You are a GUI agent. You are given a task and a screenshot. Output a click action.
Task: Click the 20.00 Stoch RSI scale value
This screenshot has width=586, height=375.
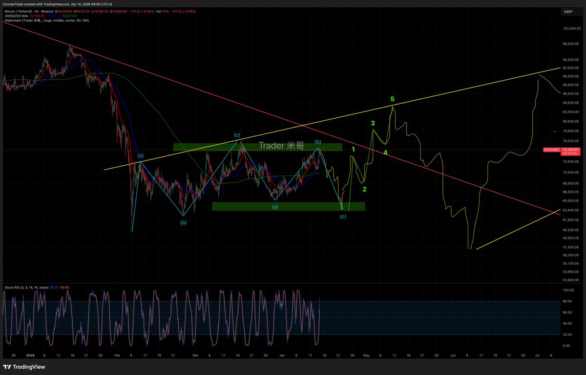[567, 334]
